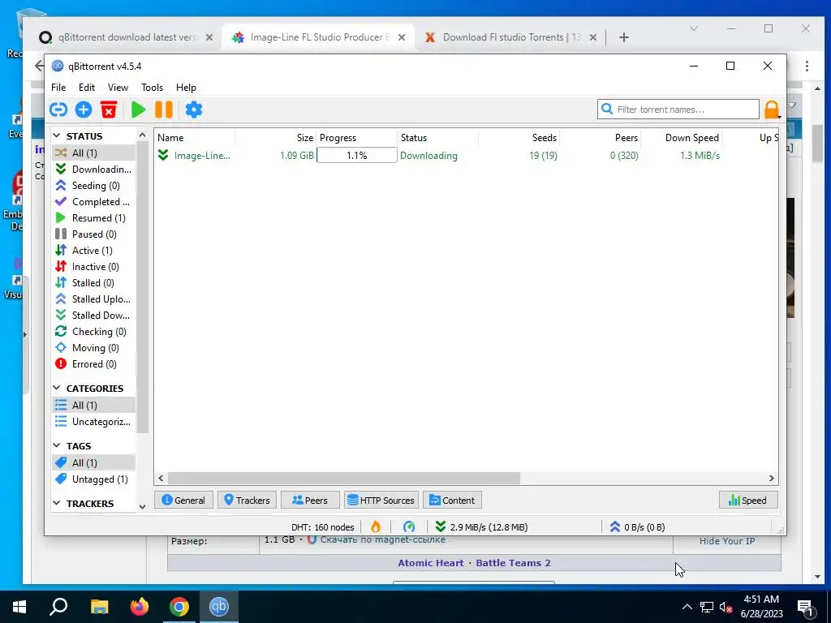The width and height of the screenshot is (831, 623).
Task: Filter by Stalled (0) status
Action: pyautogui.click(x=93, y=283)
